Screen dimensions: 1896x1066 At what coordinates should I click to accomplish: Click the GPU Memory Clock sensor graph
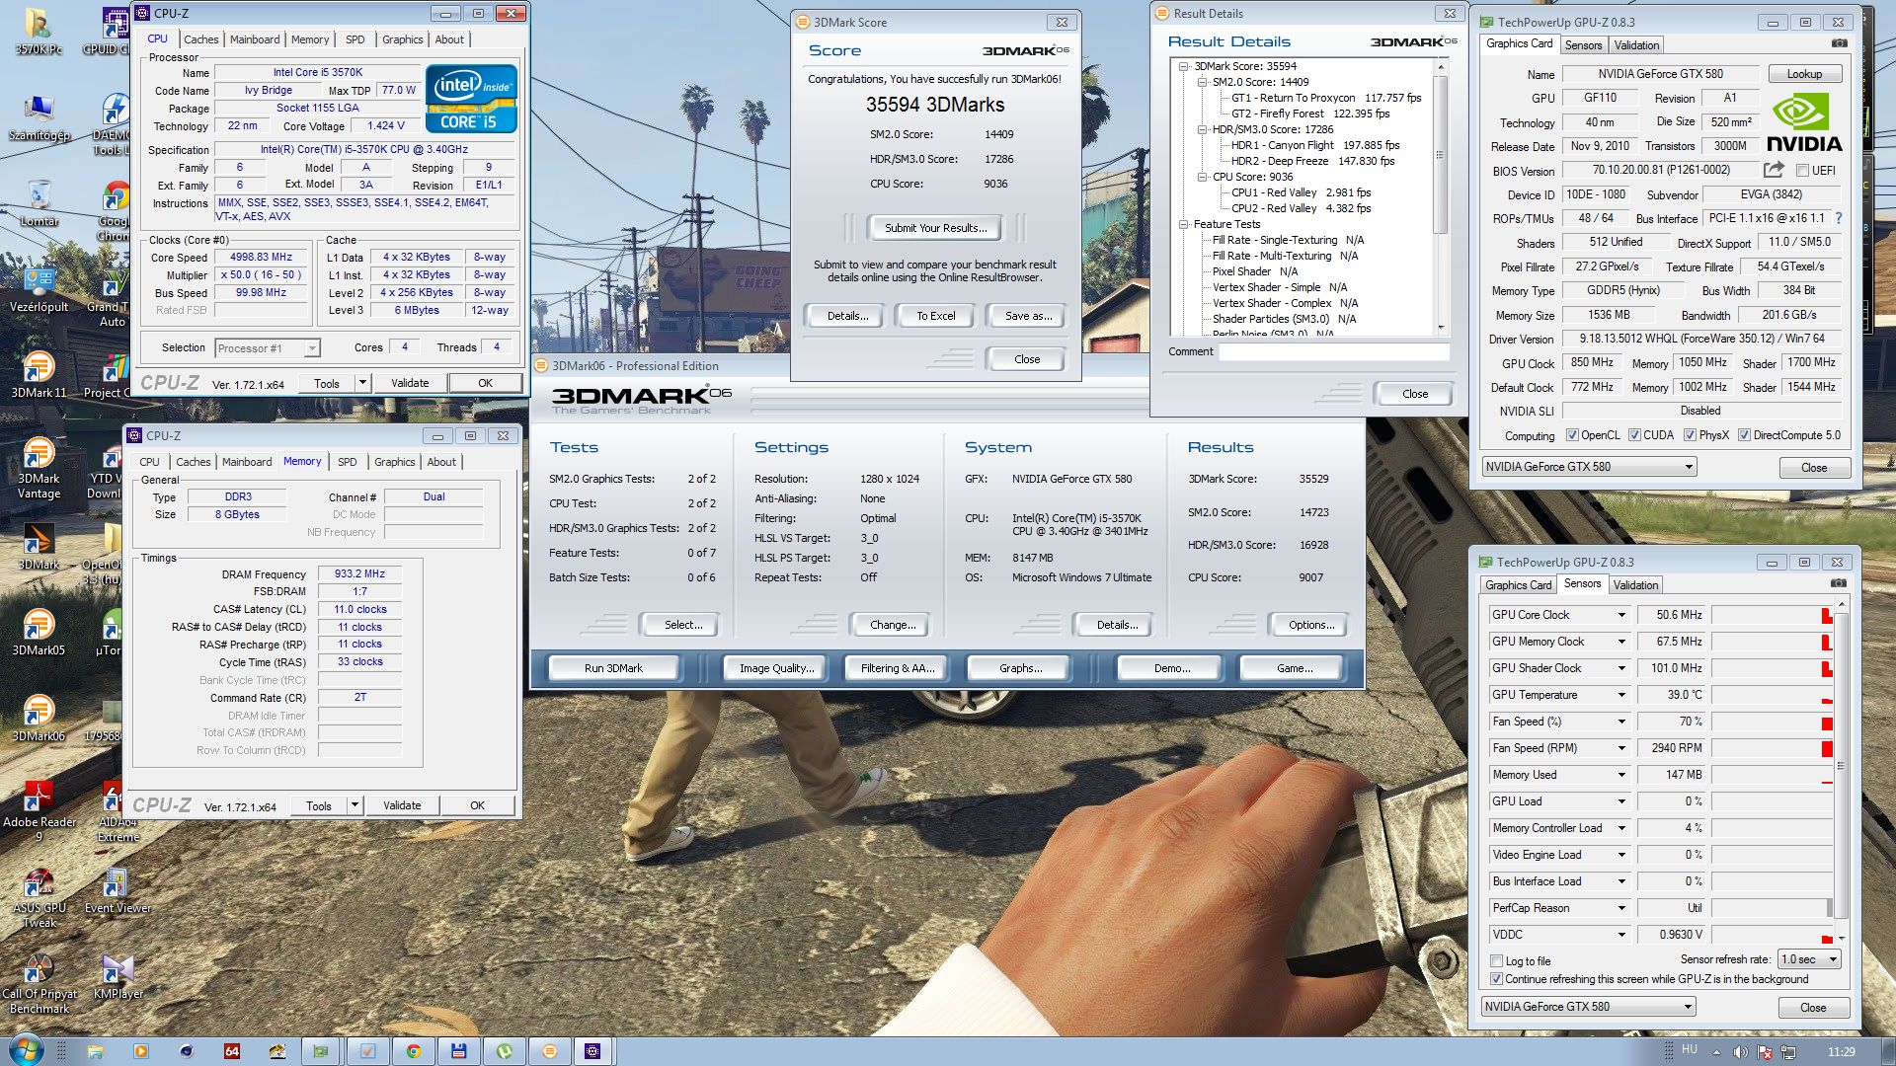(x=1772, y=642)
